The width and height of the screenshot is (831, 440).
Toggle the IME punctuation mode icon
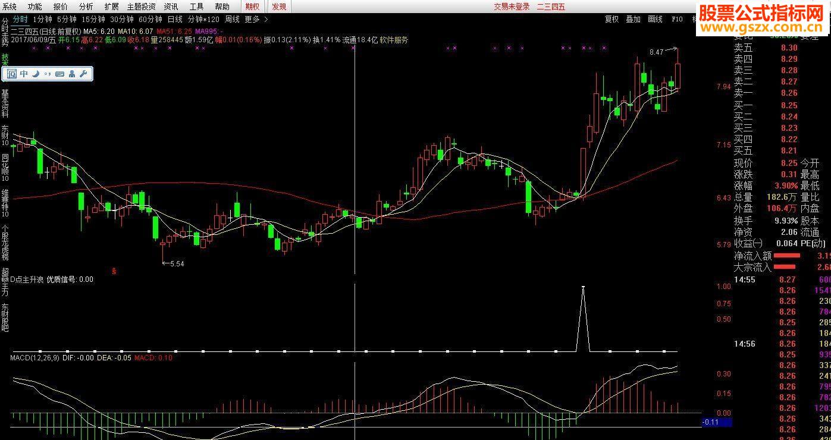click(47, 74)
